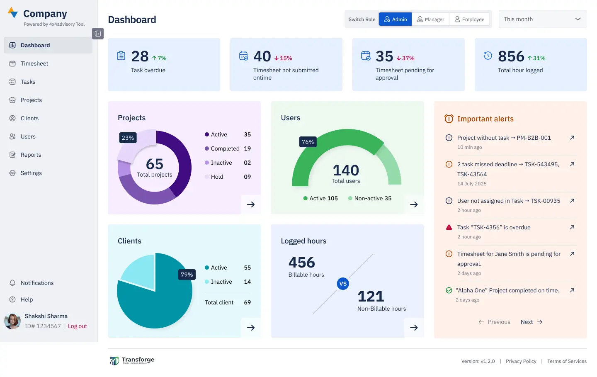Collapse the sidebar using the panel toggle icon
The height and width of the screenshot is (377, 597).
click(x=98, y=34)
